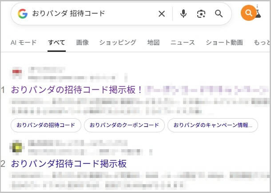Open the ショート動画 tab
Image resolution: width=271 pixels, height=193 pixels.
224,42
